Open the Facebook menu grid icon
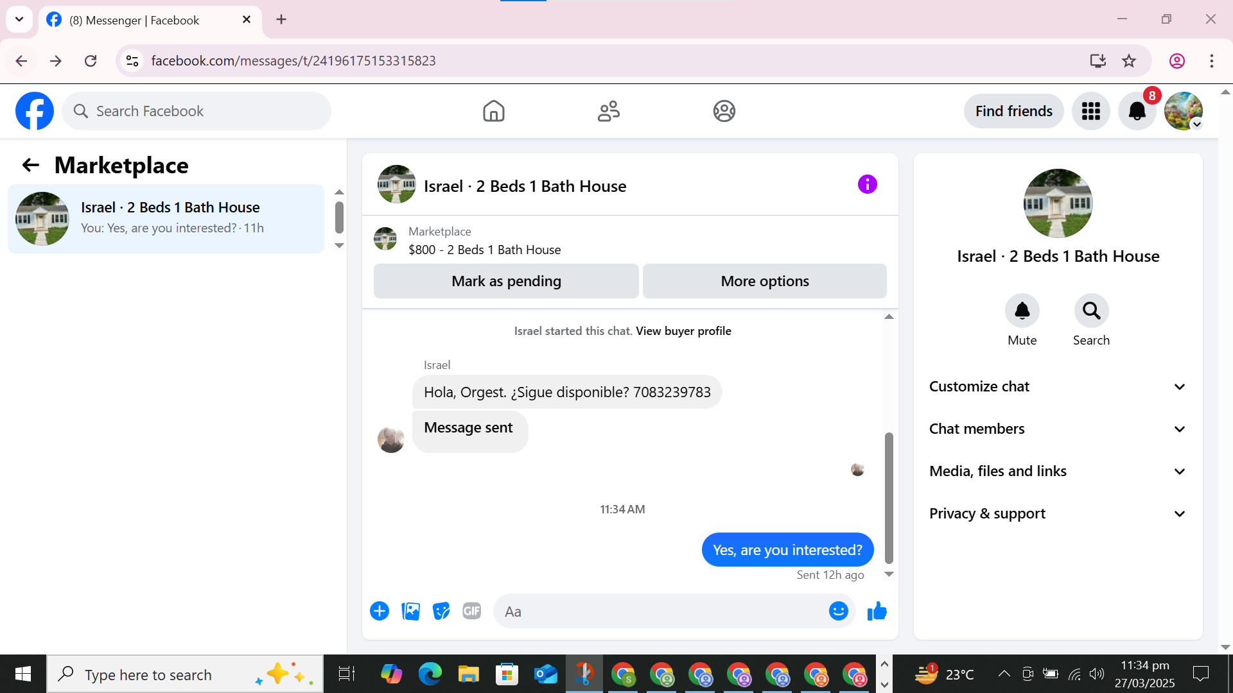1233x693 pixels. (x=1090, y=111)
